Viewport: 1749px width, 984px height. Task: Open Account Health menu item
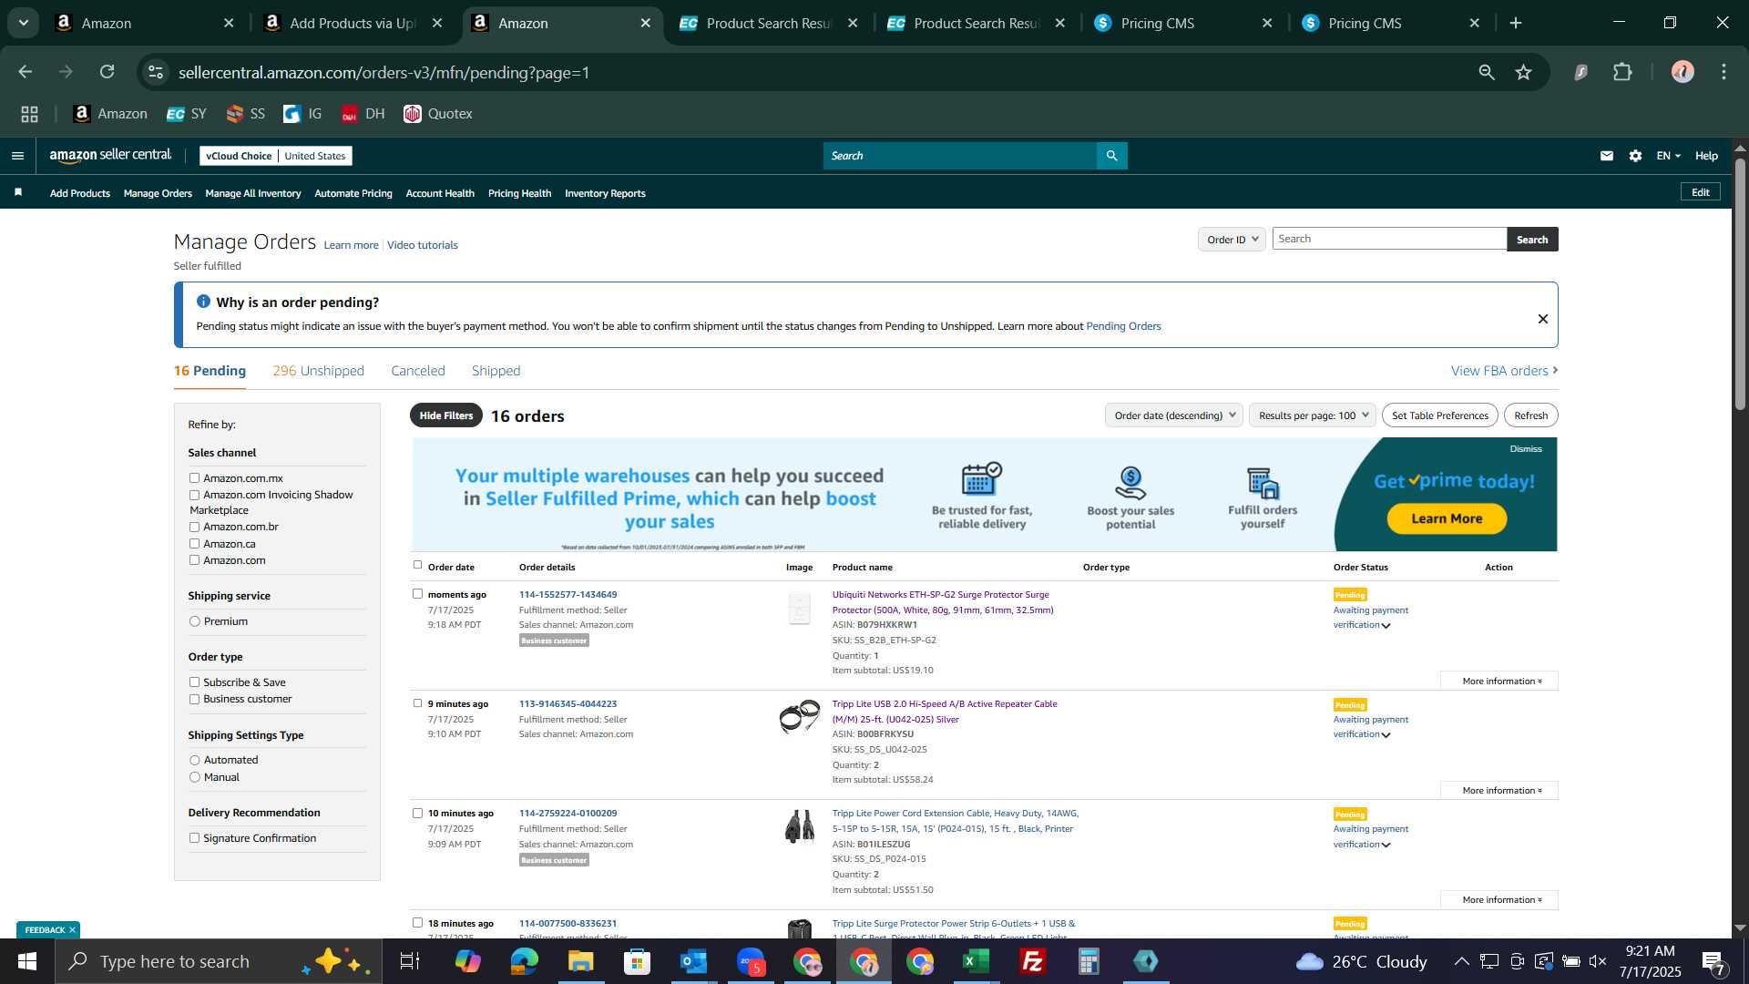440,193
